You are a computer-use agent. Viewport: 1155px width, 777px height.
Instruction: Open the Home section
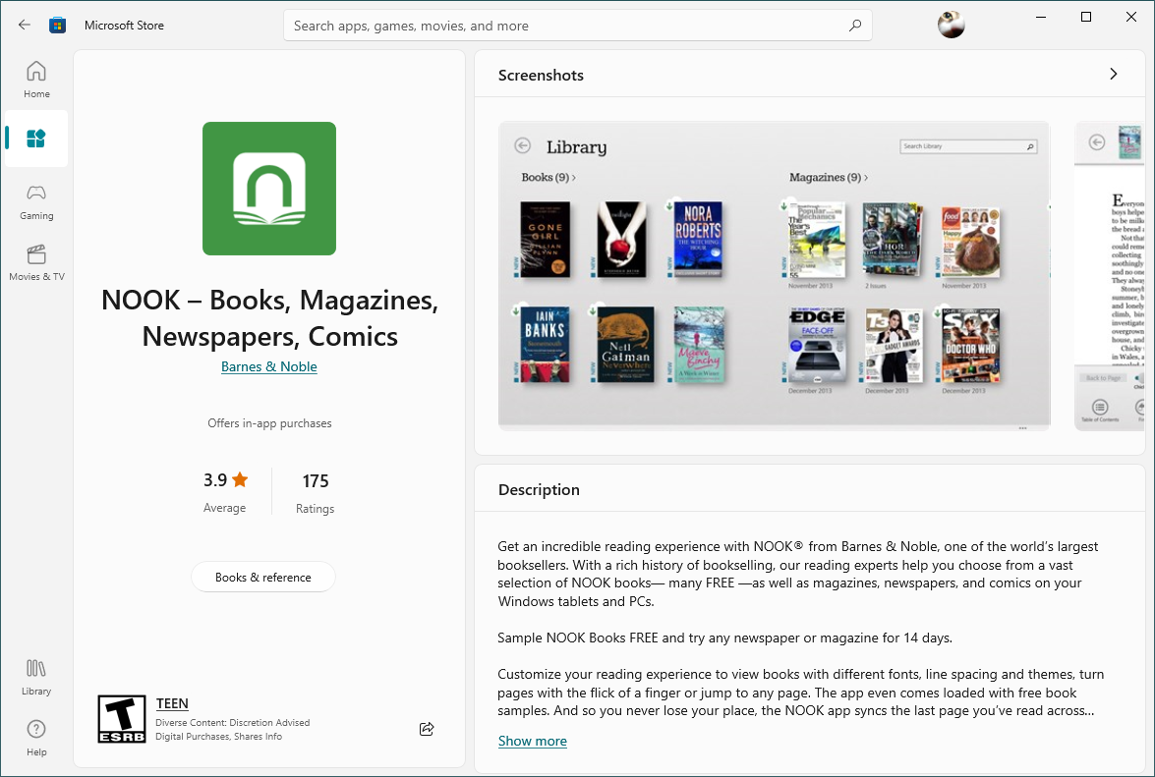click(x=36, y=80)
